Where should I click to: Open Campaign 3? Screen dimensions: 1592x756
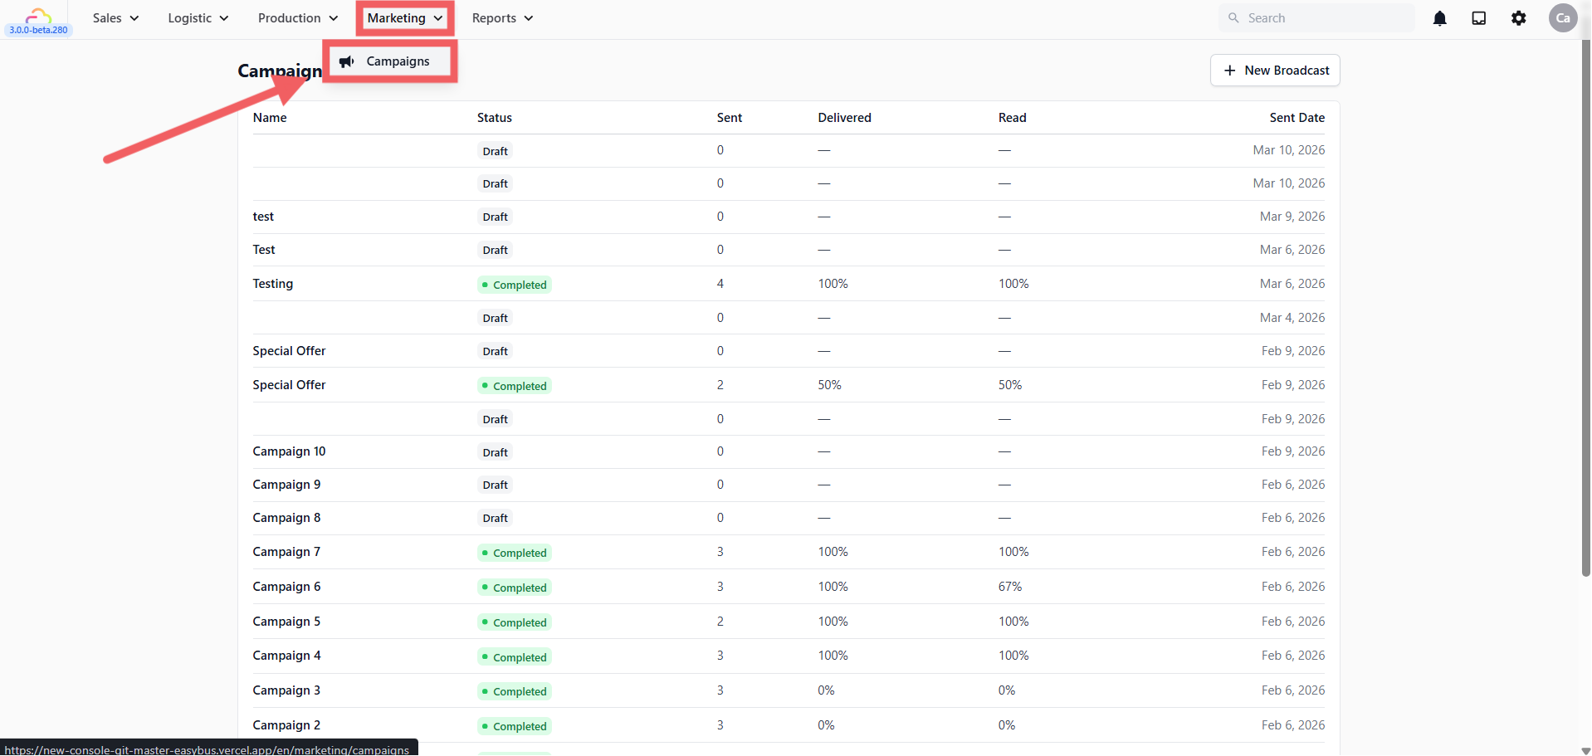pyautogui.click(x=789, y=690)
